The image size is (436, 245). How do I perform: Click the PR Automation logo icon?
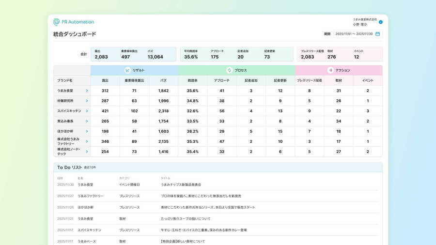pyautogui.click(x=57, y=22)
